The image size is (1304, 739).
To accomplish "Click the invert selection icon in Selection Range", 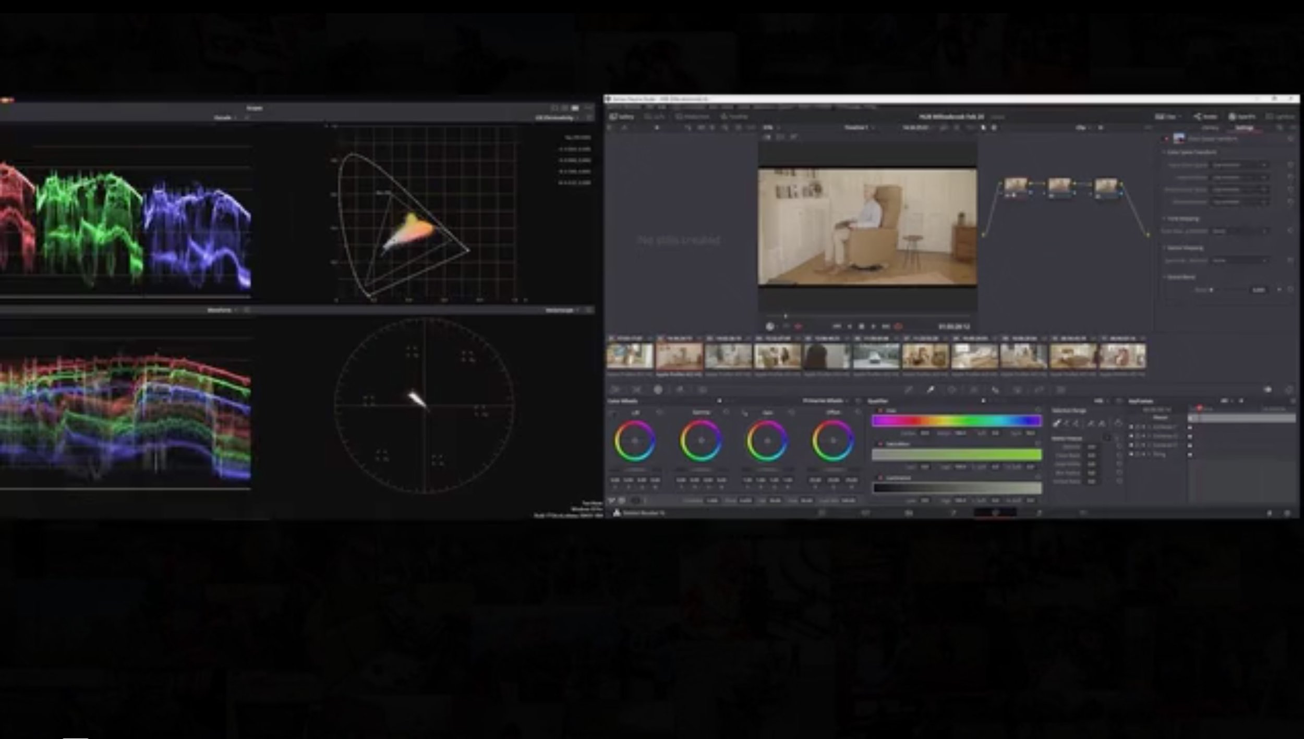I will (x=1118, y=423).
